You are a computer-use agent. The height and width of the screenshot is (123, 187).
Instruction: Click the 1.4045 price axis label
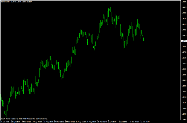184,30
